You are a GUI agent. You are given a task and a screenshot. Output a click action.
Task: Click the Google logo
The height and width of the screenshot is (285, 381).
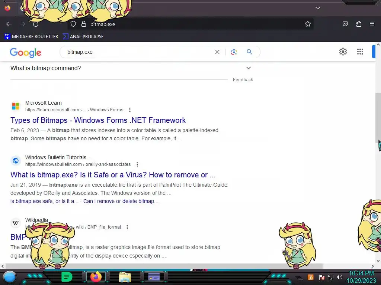coord(26,52)
